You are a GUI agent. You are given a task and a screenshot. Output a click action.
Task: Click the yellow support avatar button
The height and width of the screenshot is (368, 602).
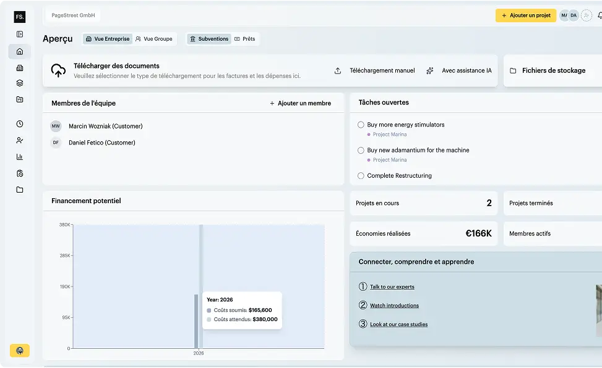pos(20,350)
